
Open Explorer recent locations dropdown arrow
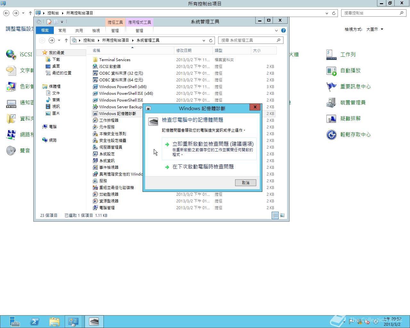click(x=59, y=40)
